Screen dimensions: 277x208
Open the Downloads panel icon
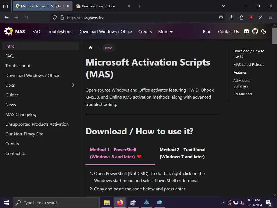(232, 17)
